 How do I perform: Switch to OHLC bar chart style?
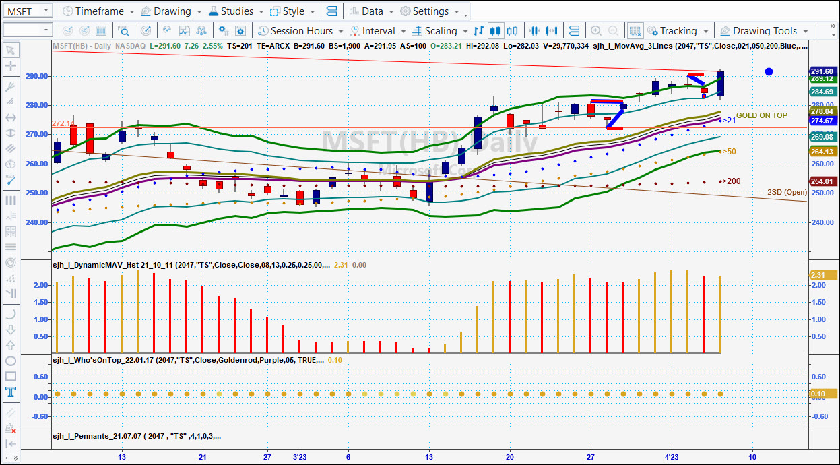pos(479,30)
